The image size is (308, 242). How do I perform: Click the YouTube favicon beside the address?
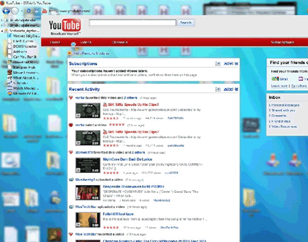pos(44,11)
